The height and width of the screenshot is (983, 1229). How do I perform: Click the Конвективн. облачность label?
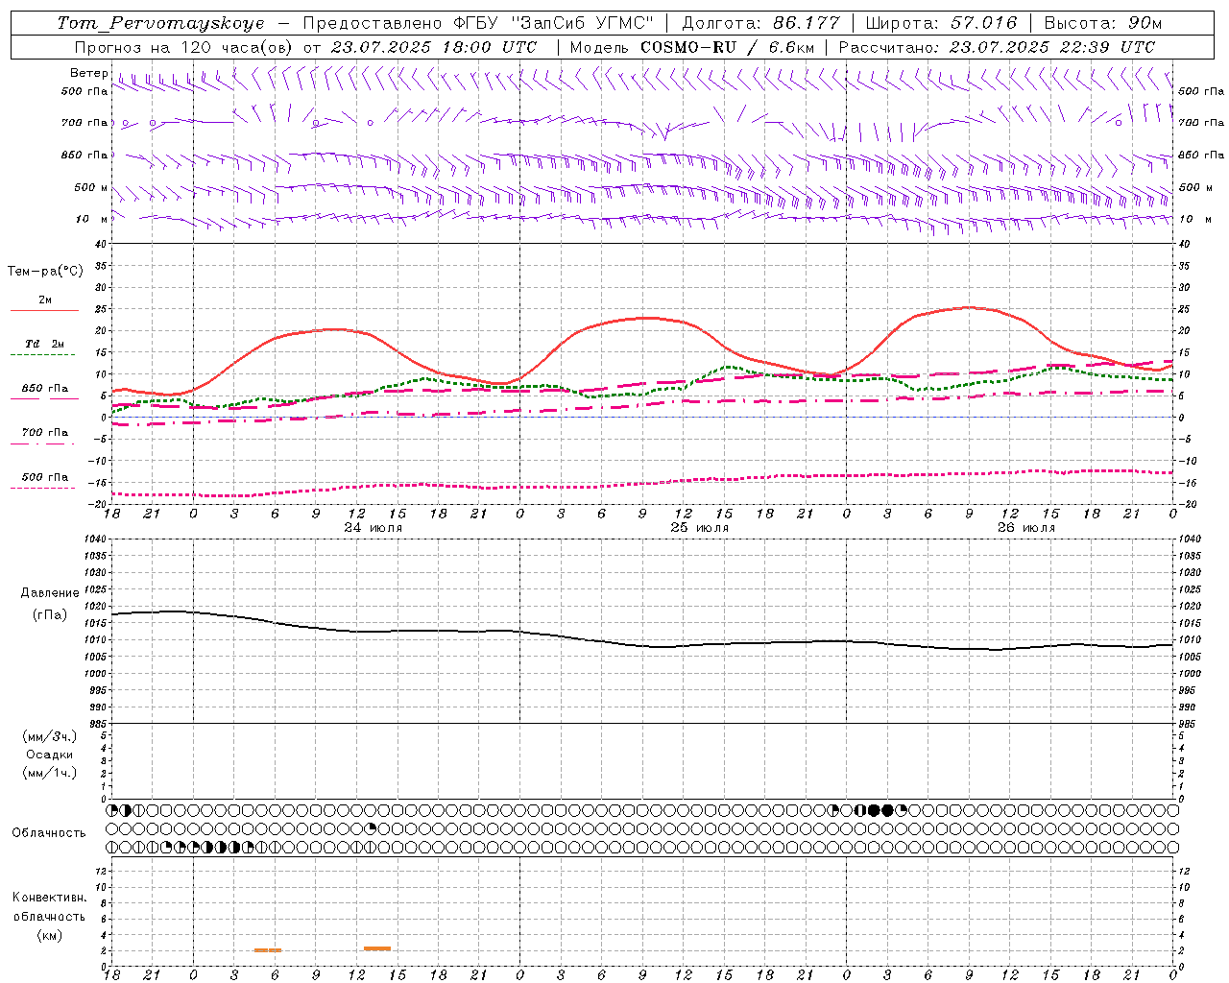[49, 906]
